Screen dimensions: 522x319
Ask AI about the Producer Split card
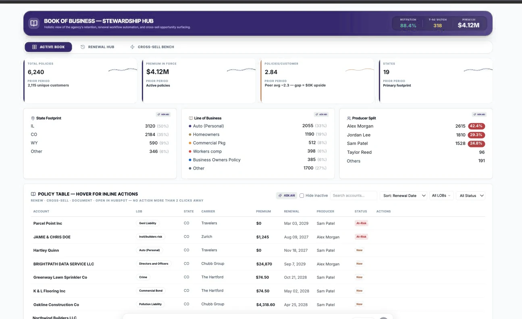tap(479, 114)
